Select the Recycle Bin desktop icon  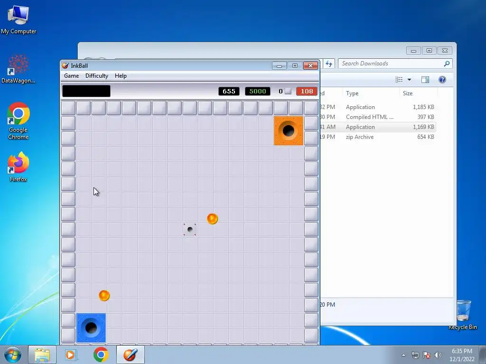463,315
